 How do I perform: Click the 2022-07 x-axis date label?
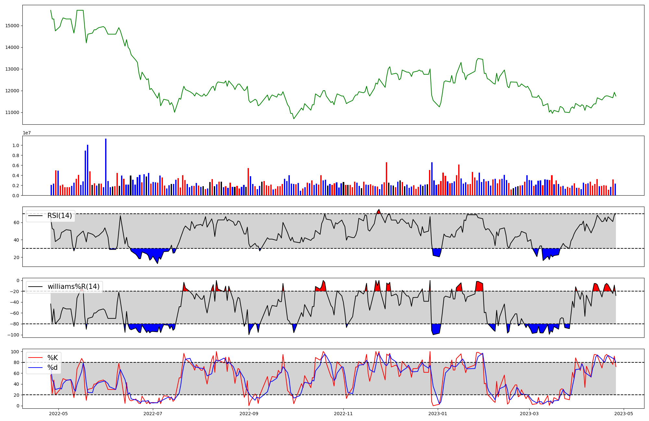point(153,413)
